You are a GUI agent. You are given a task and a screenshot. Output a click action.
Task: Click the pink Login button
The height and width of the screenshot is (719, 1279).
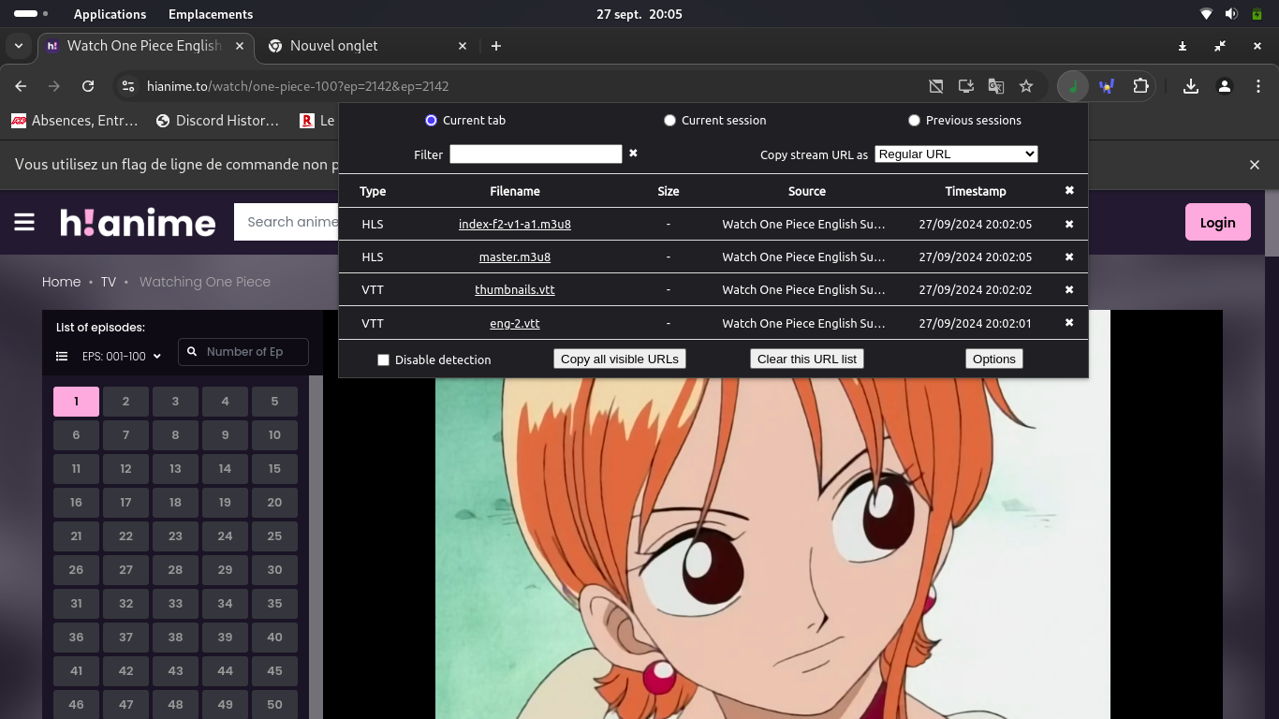pos(1218,222)
